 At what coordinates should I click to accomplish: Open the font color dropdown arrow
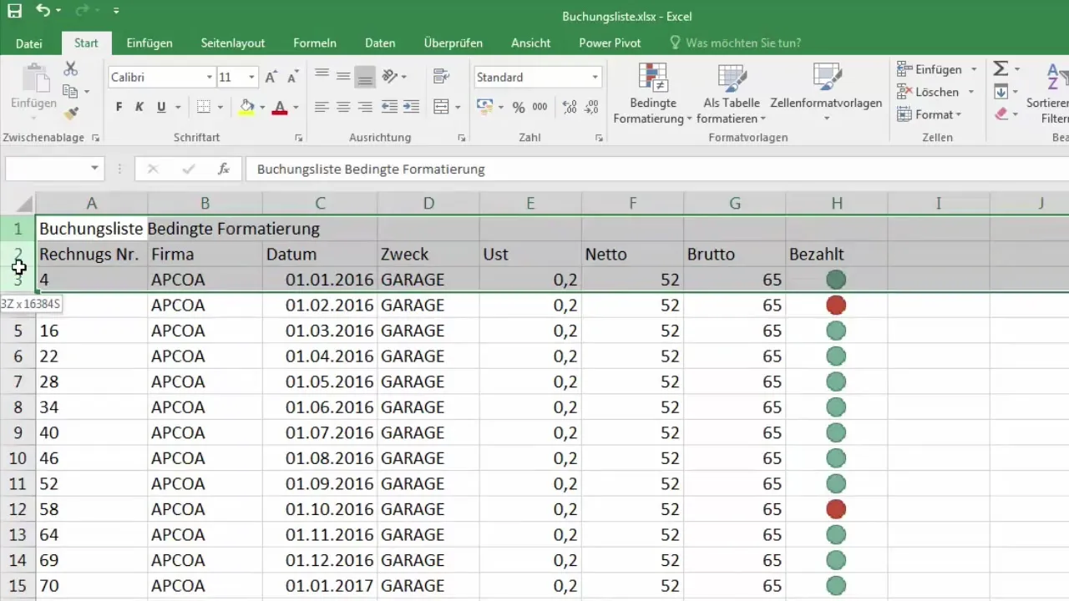point(296,107)
